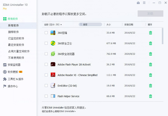Click trash icon for 360压缩
This screenshot has width=168, height=116.
pos(150,33)
